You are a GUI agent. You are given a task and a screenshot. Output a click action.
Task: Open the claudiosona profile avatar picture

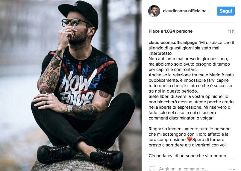pos(154,11)
